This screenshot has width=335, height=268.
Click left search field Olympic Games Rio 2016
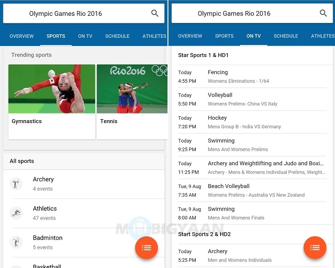[84, 13]
